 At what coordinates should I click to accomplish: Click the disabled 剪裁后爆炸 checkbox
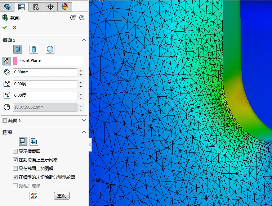click(x=15, y=186)
